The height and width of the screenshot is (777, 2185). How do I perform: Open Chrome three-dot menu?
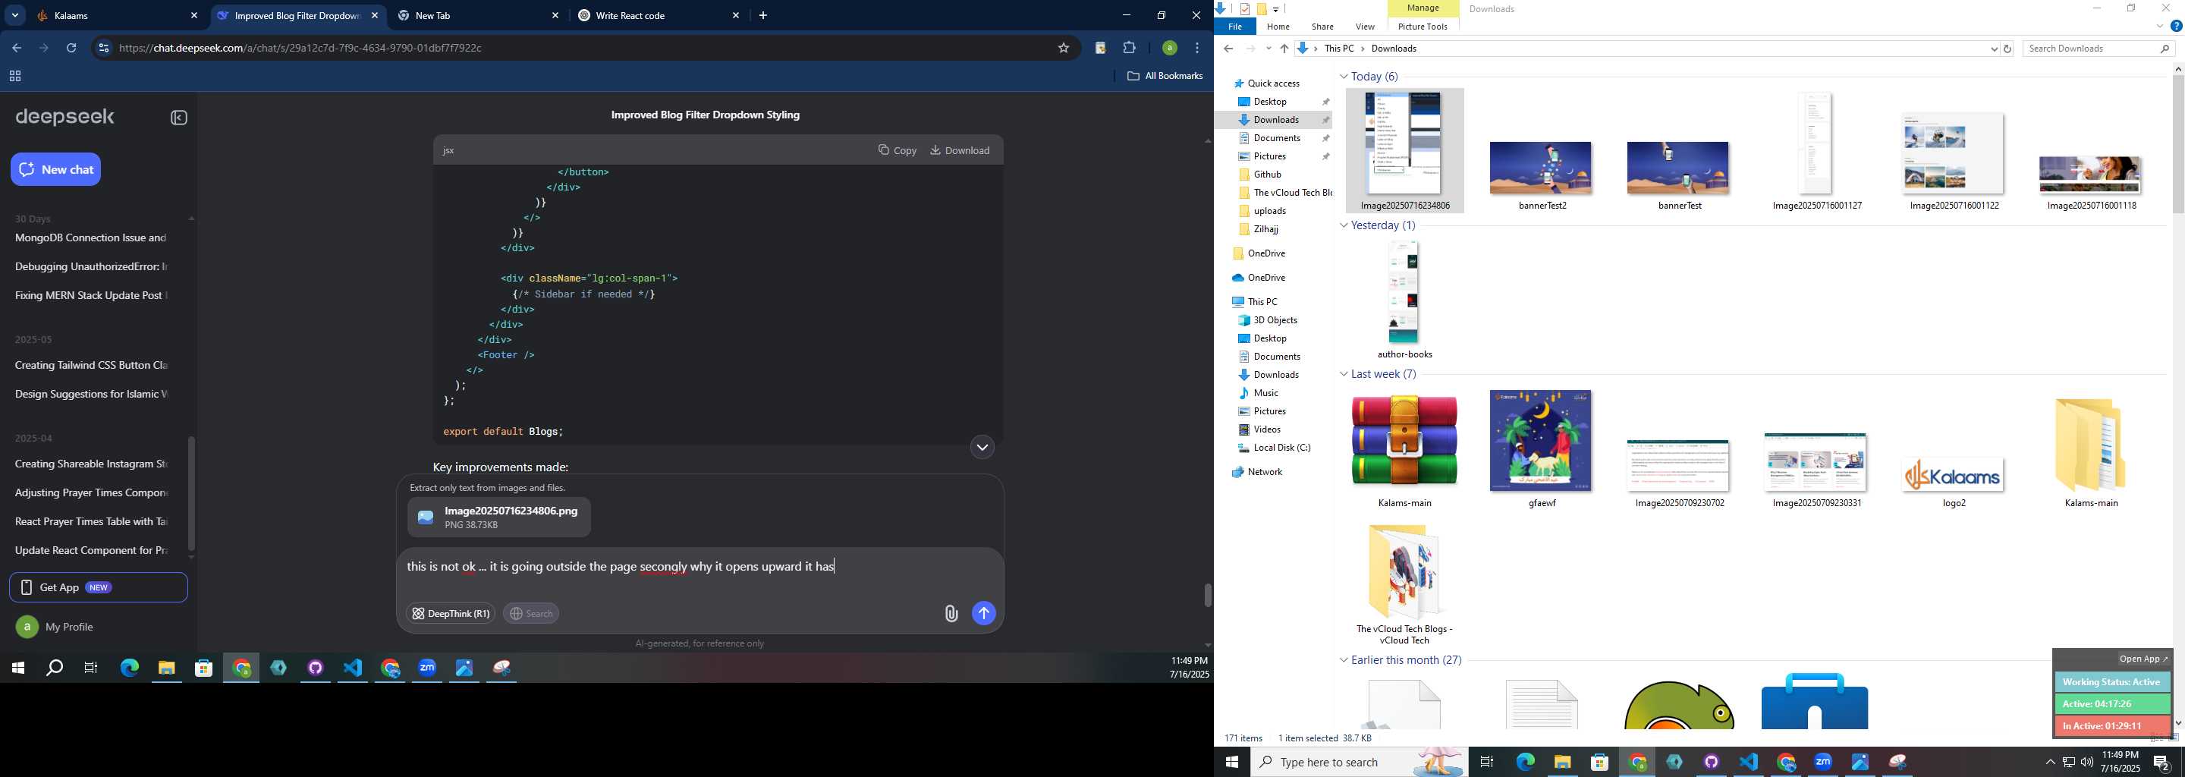[x=1198, y=49]
